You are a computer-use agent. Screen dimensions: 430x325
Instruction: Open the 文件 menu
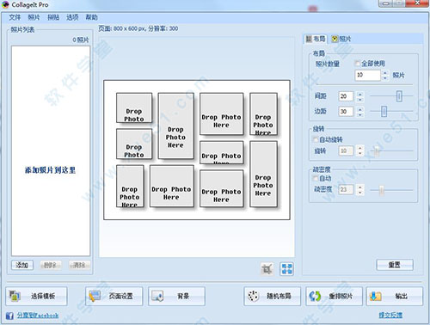point(15,17)
